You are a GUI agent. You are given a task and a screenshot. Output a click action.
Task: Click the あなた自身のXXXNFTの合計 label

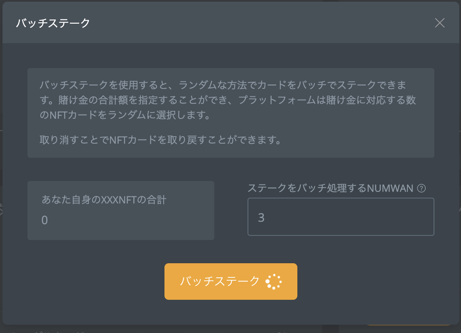[104, 200]
